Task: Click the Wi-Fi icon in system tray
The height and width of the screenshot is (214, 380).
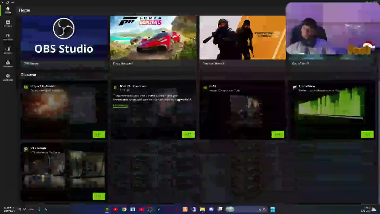Action: coord(24,209)
